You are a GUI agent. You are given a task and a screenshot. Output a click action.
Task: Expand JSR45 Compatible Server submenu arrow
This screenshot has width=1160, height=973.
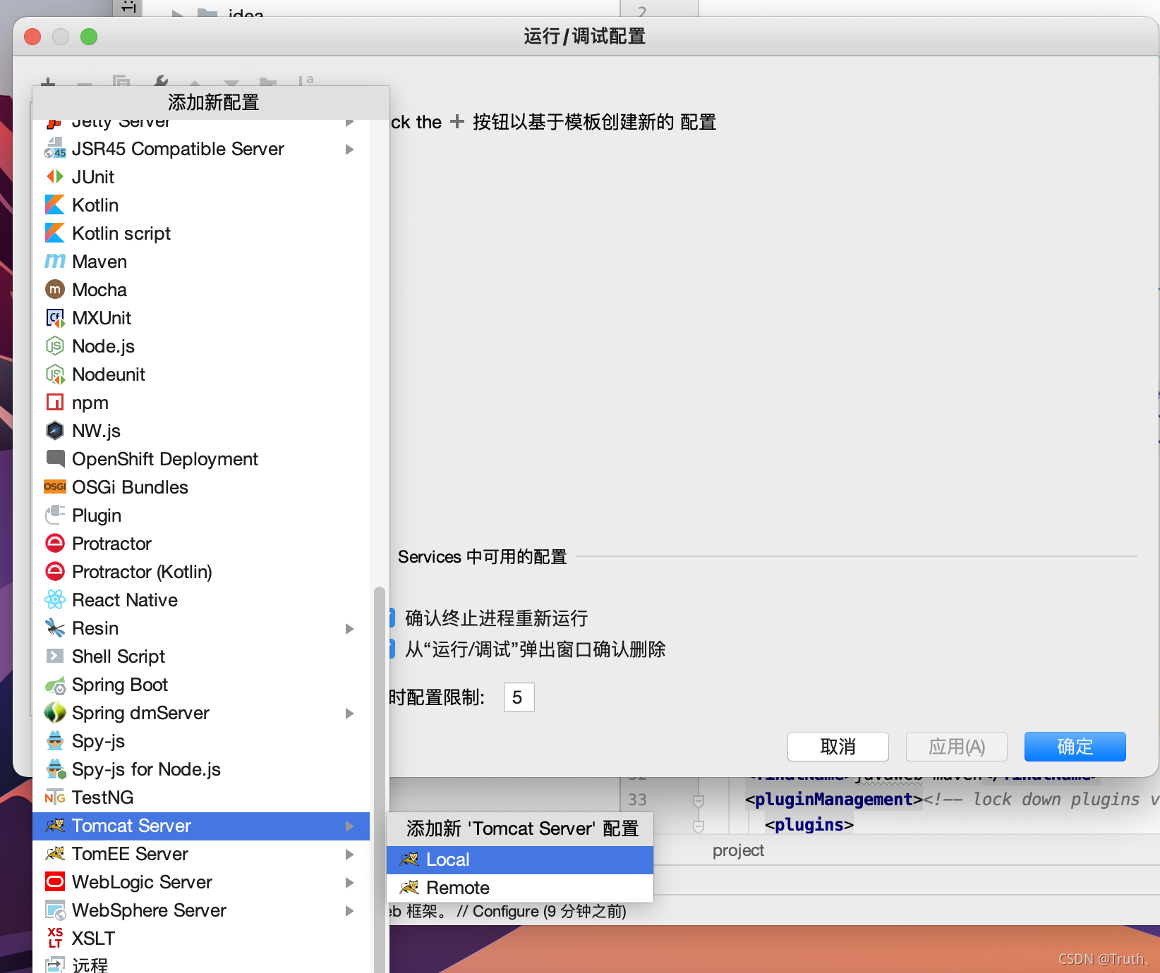tap(350, 149)
